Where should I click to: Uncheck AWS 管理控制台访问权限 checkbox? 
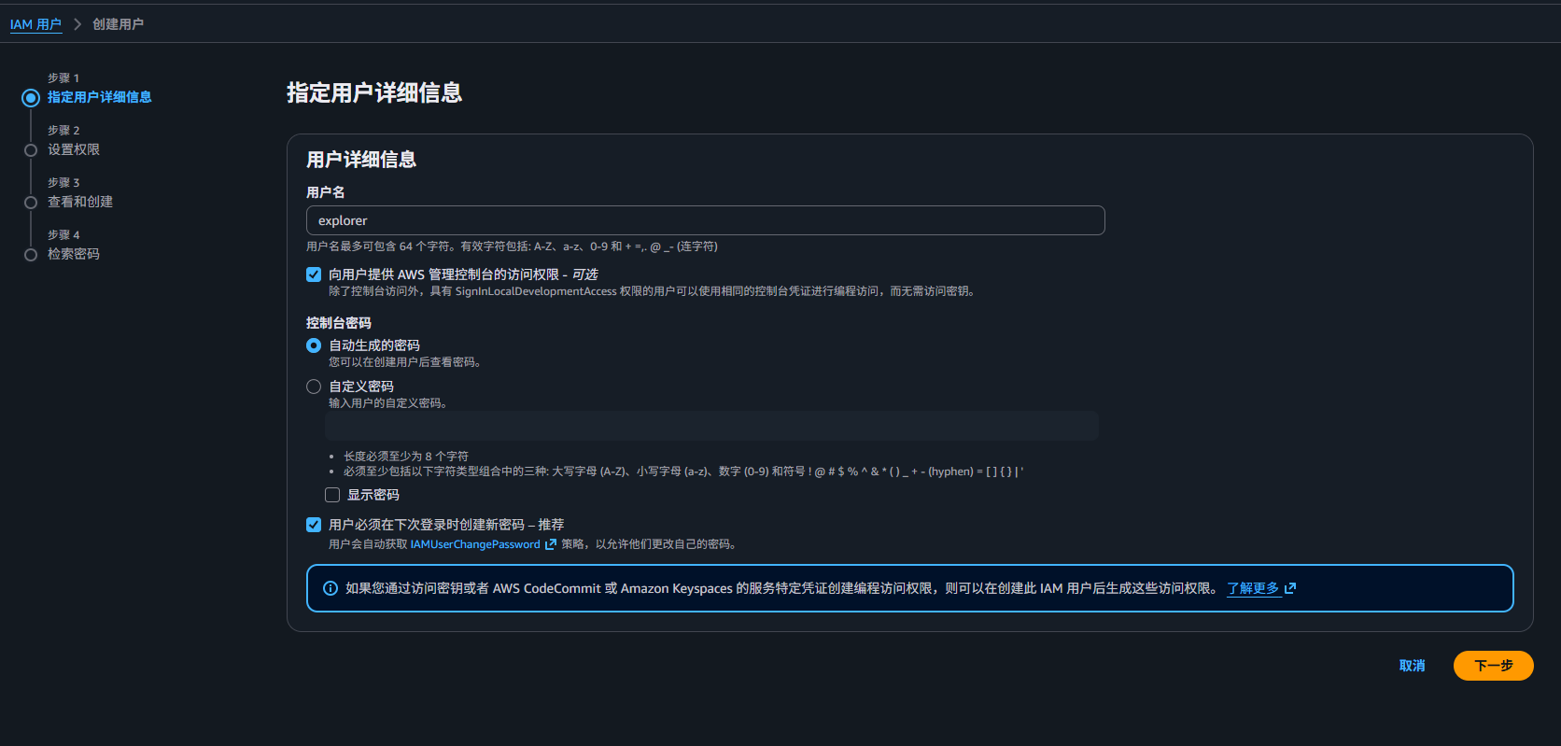point(314,274)
